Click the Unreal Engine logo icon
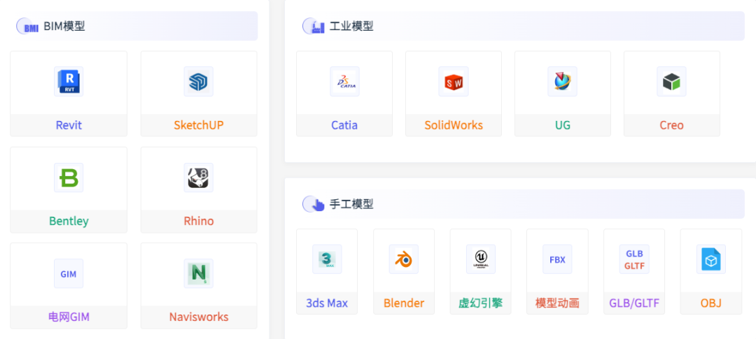This screenshot has height=339, width=756. point(481,259)
